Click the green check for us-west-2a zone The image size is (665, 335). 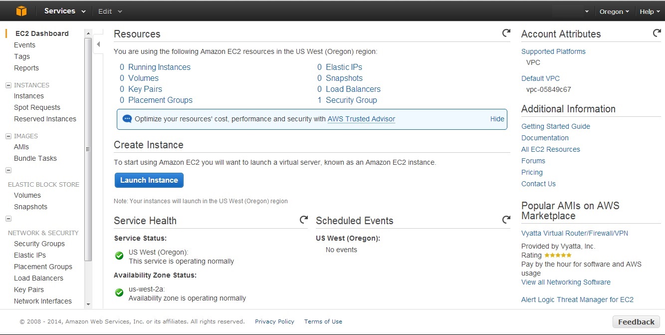(119, 293)
